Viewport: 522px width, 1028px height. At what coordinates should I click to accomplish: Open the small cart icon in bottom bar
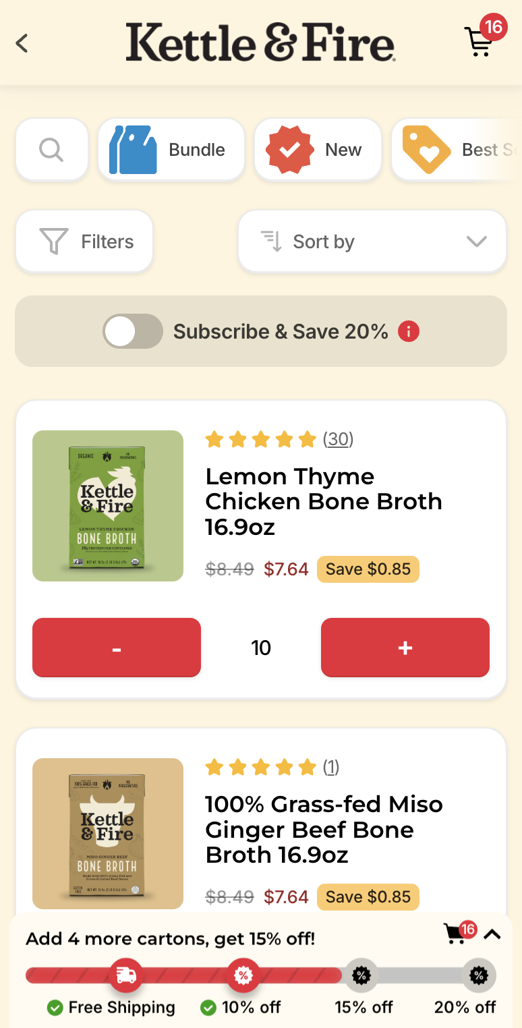pos(457,934)
